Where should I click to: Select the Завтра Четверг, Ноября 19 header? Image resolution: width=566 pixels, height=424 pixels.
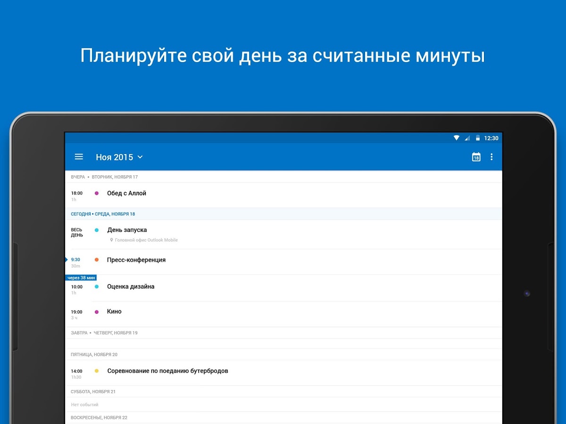(104, 333)
